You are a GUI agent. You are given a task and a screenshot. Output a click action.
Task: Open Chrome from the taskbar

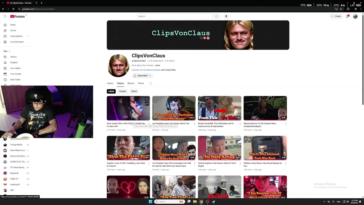[201, 202]
